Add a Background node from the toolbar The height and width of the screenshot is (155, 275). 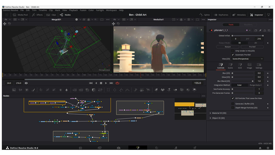click(x=13, y=90)
